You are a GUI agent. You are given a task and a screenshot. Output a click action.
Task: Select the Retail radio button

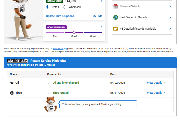coord(48,7)
